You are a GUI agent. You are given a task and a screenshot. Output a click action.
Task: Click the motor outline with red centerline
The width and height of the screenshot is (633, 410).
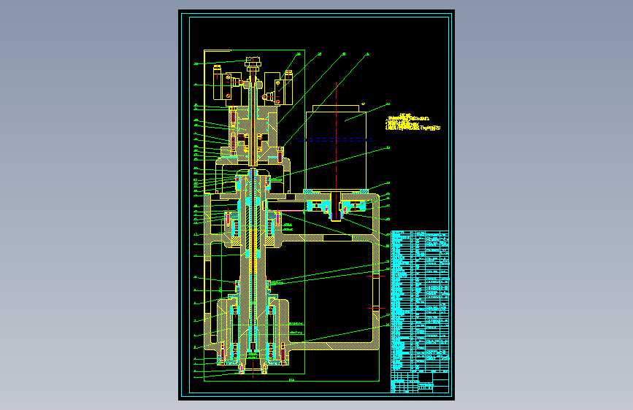click(336, 147)
